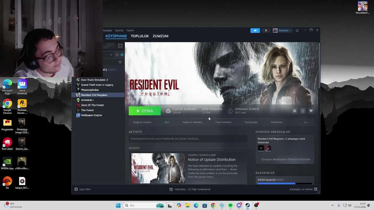Switch library to grid view icon
374x210 pixels.
pyautogui.click(x=120, y=46)
